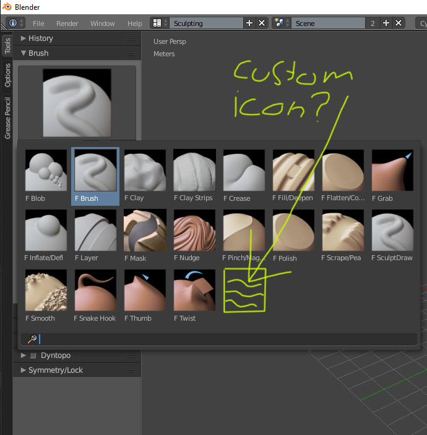Click the Meters unit label
The width and height of the screenshot is (427, 435).
[x=164, y=54]
